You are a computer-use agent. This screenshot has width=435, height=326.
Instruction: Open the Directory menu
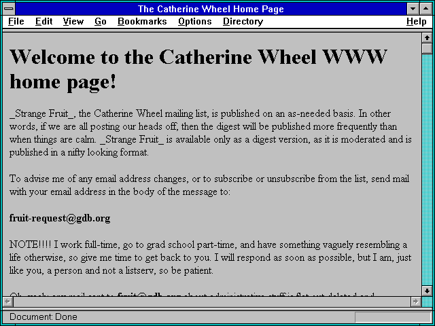pos(243,21)
